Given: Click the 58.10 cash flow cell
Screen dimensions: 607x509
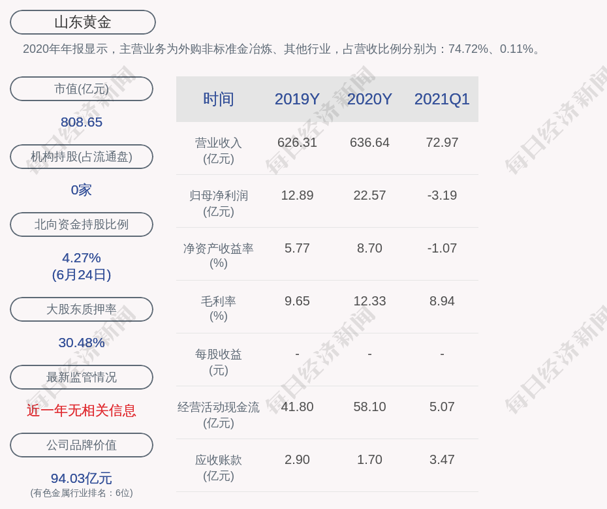Looking at the screenshot, I should 369,407.
